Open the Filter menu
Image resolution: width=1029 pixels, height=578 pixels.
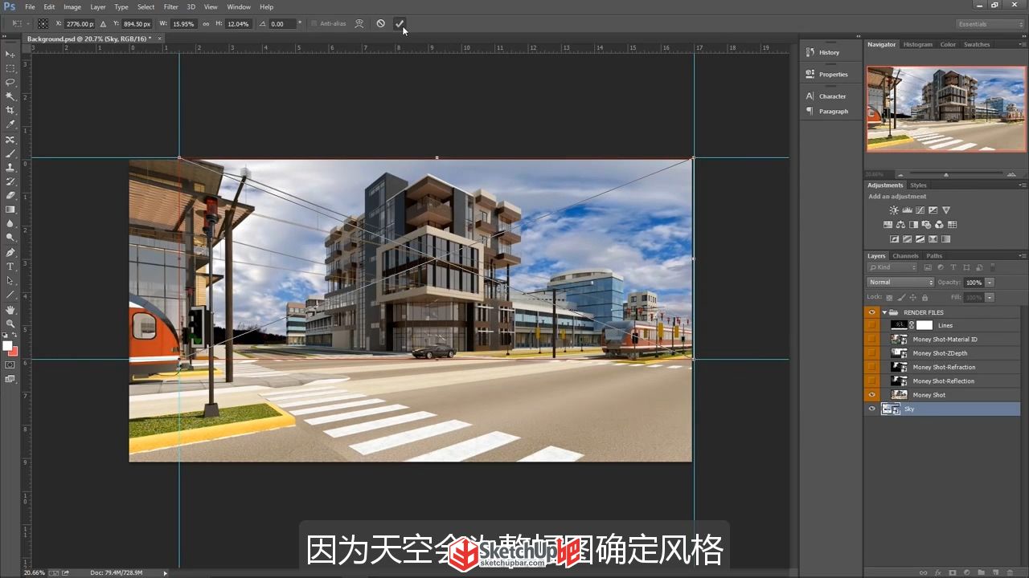(x=170, y=6)
